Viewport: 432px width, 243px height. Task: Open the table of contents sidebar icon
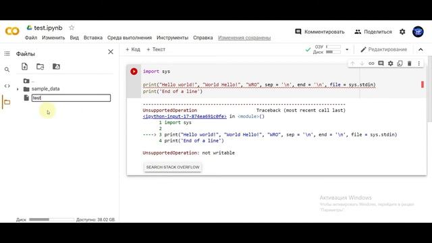[7, 53]
